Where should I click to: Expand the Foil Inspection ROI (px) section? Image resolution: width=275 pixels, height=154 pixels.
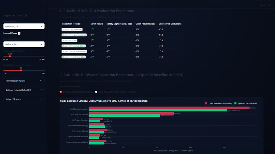[x=24, y=81]
